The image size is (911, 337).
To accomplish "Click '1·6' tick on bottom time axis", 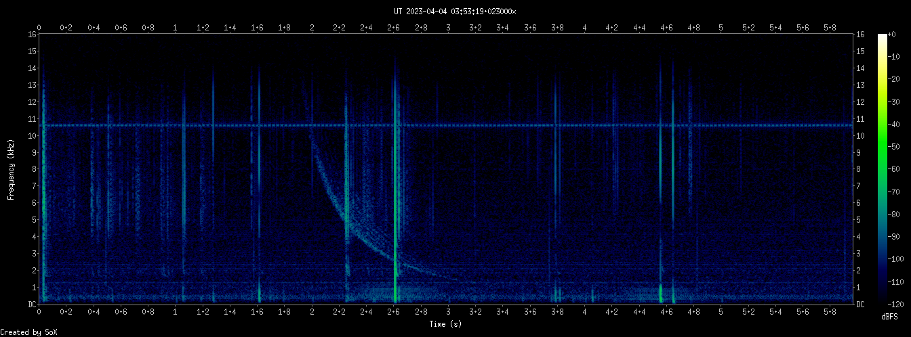I will 258,312.
